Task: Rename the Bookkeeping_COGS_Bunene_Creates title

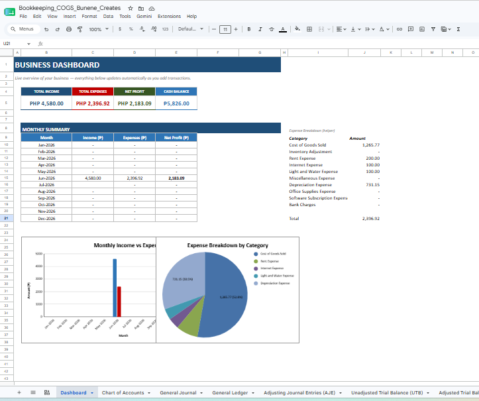Action: (70, 8)
